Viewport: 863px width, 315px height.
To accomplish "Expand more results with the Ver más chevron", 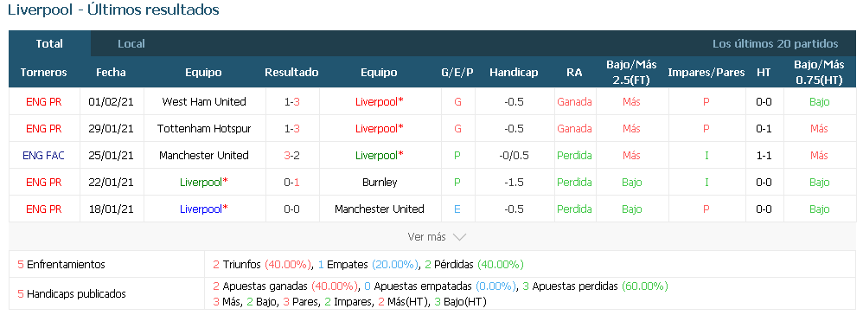I will pos(459,237).
